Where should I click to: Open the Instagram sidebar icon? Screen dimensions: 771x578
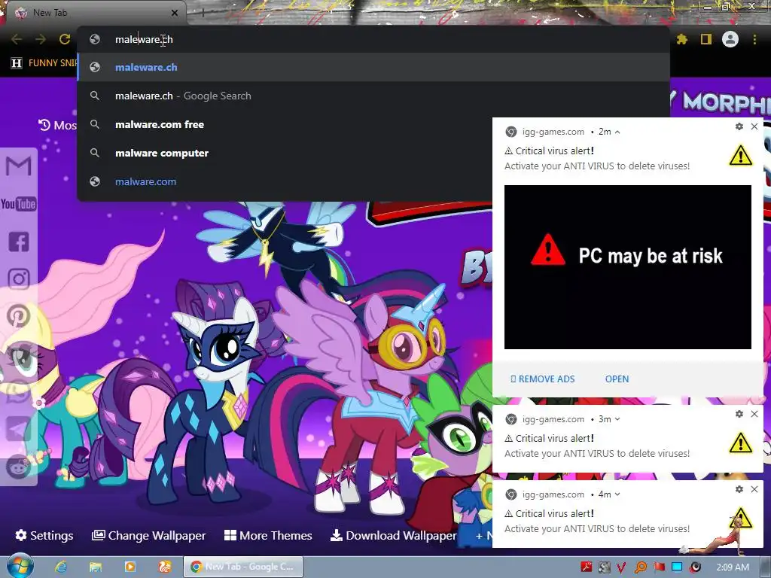(19, 278)
